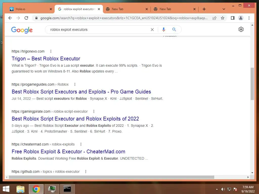Viewport: 259px width, 194px height.
Task: Open options for the github.com result
Action: coord(86,172)
